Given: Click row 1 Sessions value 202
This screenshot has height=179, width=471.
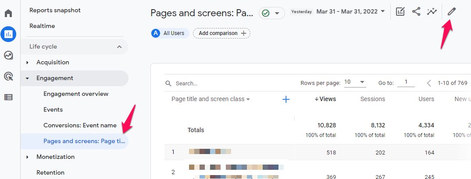Looking at the screenshot, I should coord(380,153).
